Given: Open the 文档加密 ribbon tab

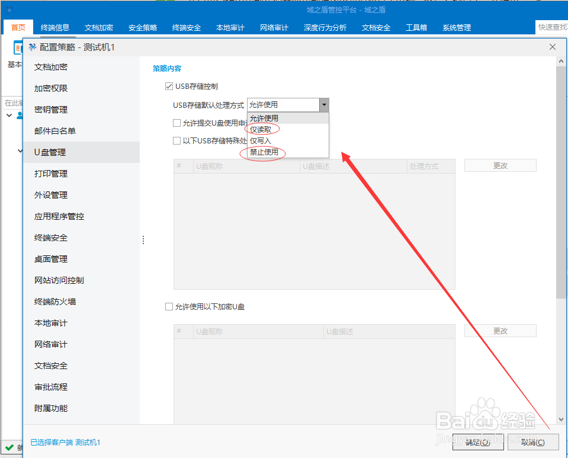Looking at the screenshot, I should coord(98,27).
